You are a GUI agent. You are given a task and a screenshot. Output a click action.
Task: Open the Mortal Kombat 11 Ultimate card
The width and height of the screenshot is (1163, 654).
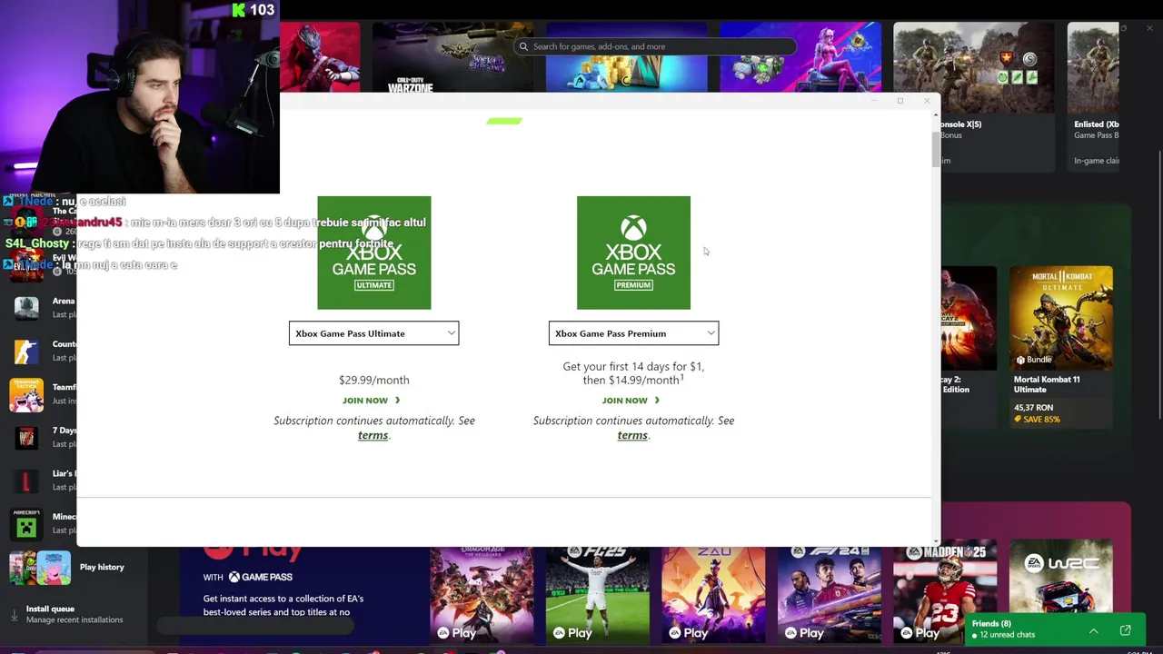pos(1061,347)
